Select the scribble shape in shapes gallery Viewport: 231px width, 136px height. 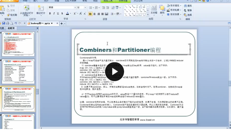click(x=144, y=7)
